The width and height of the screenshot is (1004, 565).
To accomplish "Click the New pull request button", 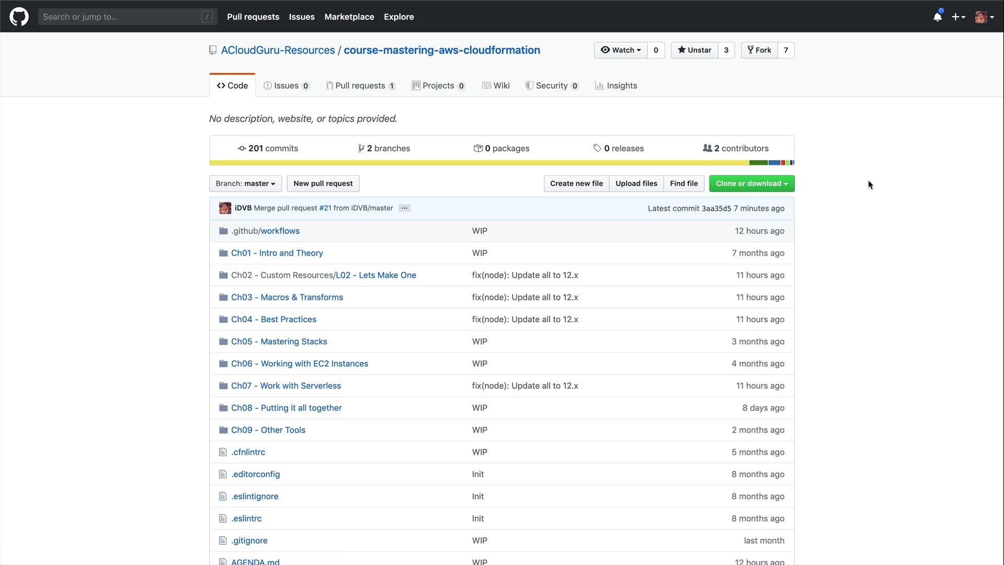I will coord(323,184).
